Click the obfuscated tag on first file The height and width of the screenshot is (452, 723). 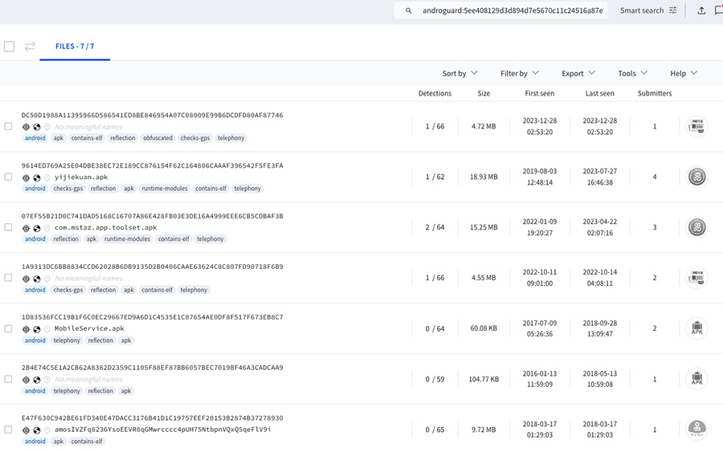coord(157,138)
